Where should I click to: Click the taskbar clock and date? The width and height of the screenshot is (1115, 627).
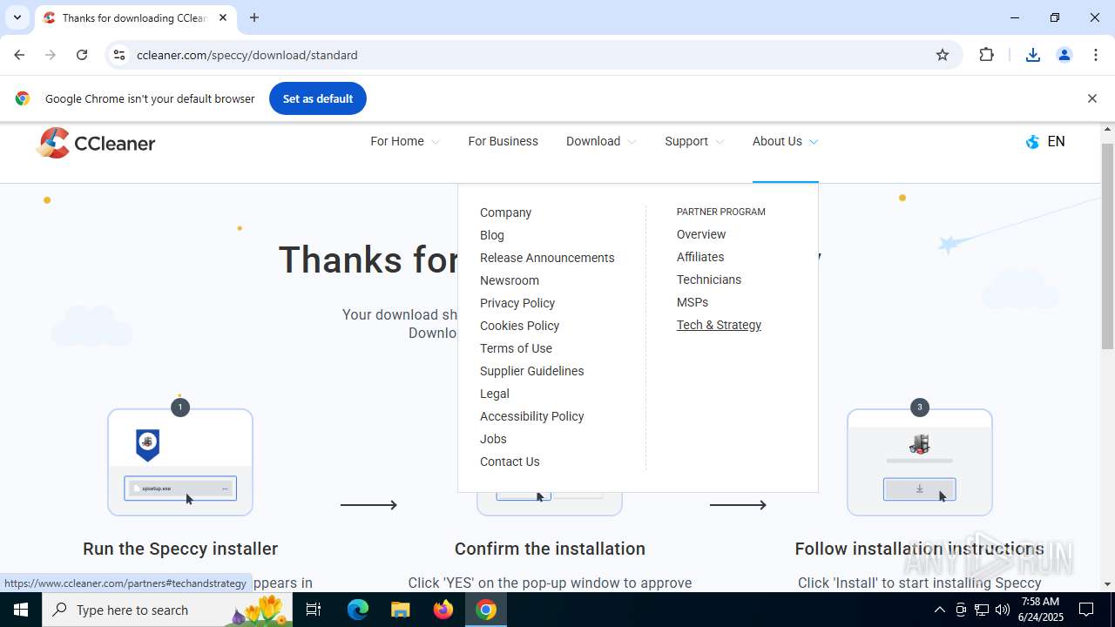(1041, 610)
